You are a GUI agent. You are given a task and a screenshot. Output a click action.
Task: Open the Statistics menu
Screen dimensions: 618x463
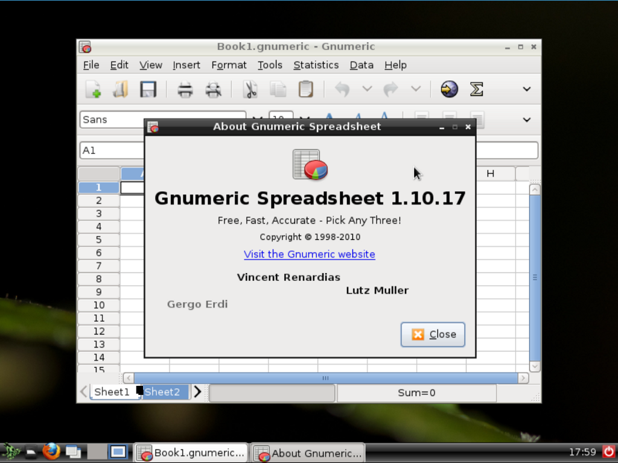[x=316, y=65]
